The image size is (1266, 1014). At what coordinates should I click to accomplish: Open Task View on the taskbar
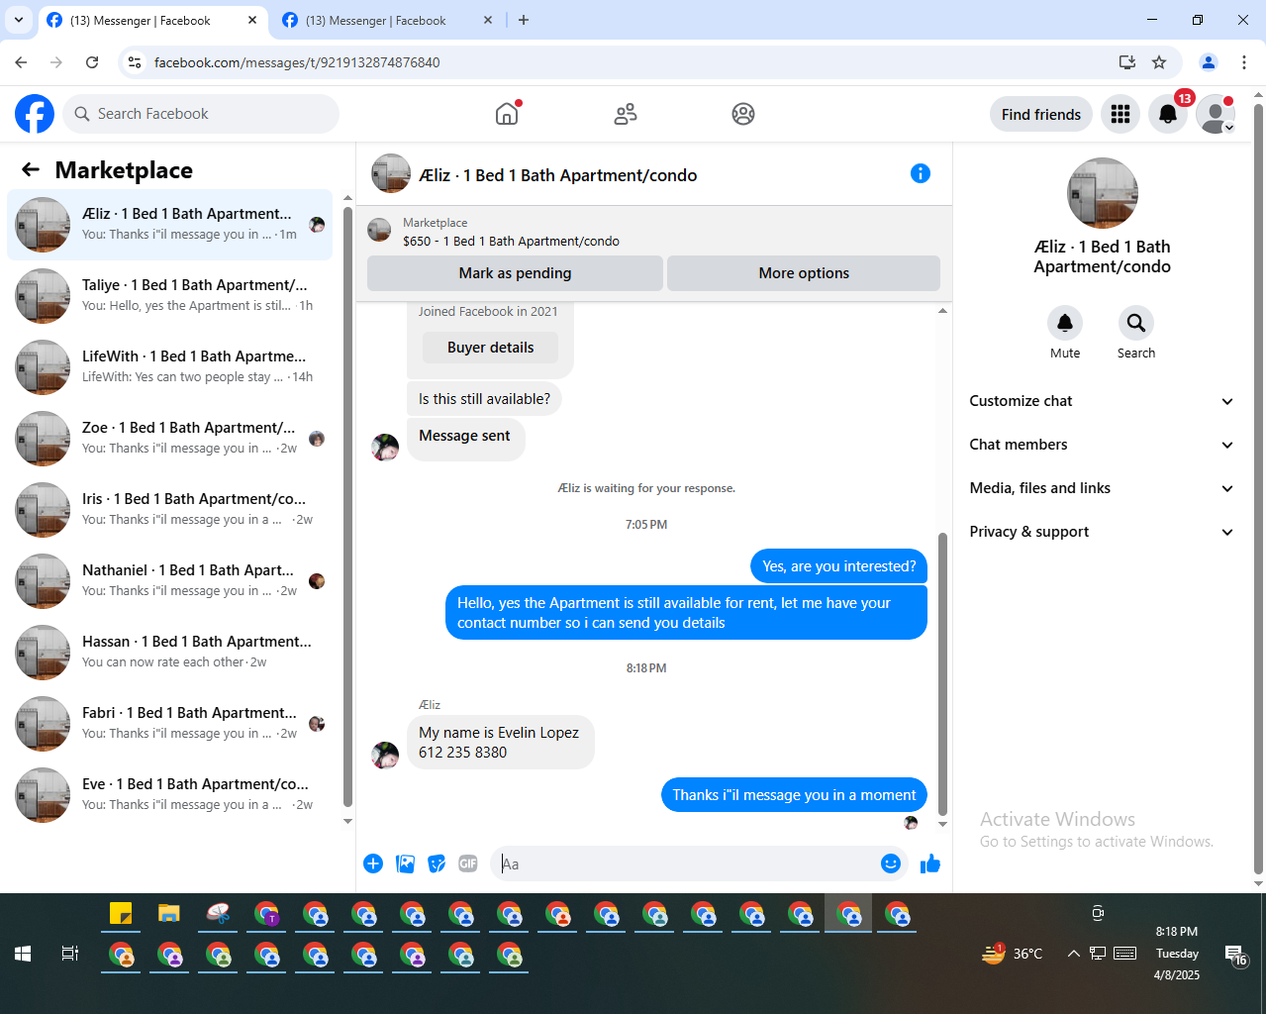pos(69,954)
